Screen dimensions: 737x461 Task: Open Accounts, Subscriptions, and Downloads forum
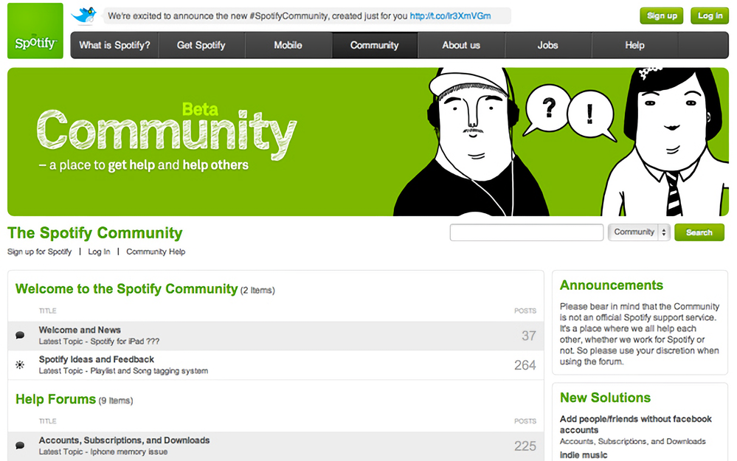click(x=124, y=440)
